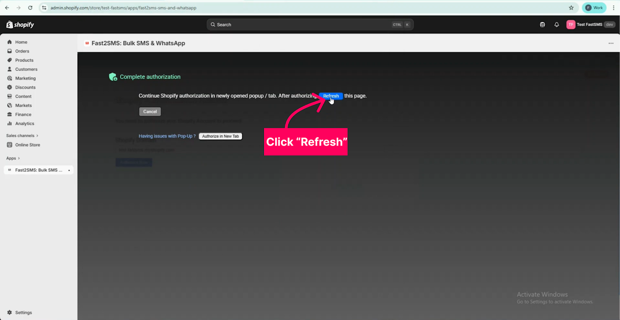The height and width of the screenshot is (320, 620).
Task: Click Authorize in New Tab button
Action: coord(220,137)
